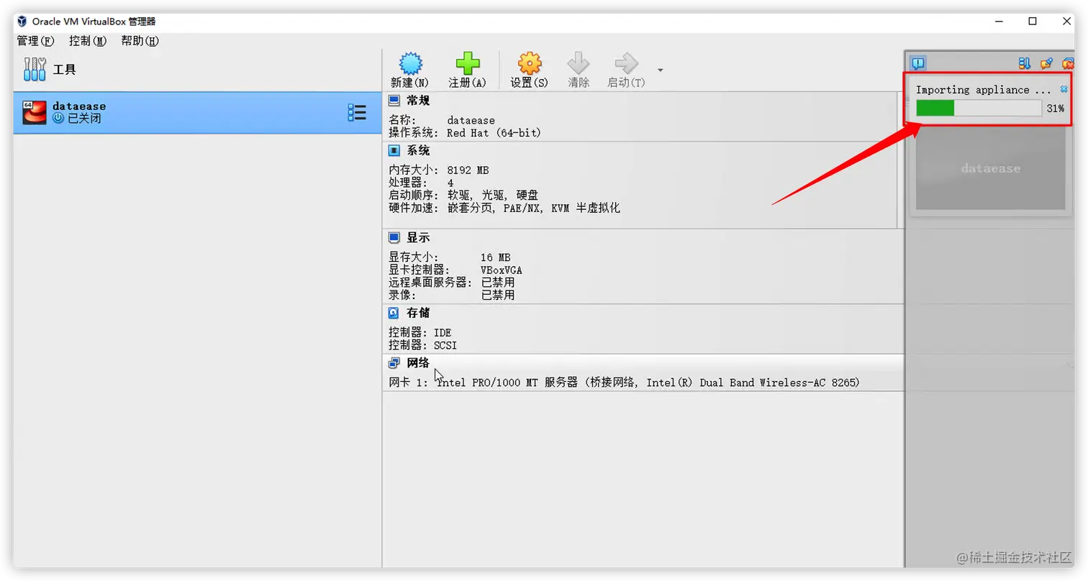
Task: Click the 新建(N) new machine icon
Action: coord(409,63)
